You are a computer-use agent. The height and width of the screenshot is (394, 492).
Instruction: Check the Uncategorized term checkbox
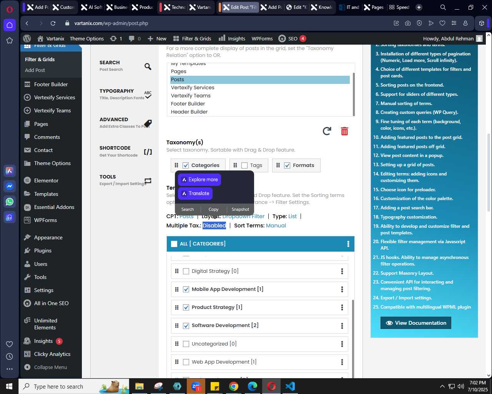pyautogui.click(x=186, y=344)
